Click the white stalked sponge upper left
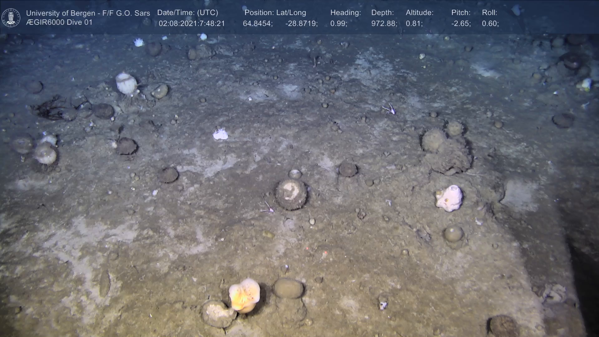Screen dimensions: 599x337 (126, 83)
